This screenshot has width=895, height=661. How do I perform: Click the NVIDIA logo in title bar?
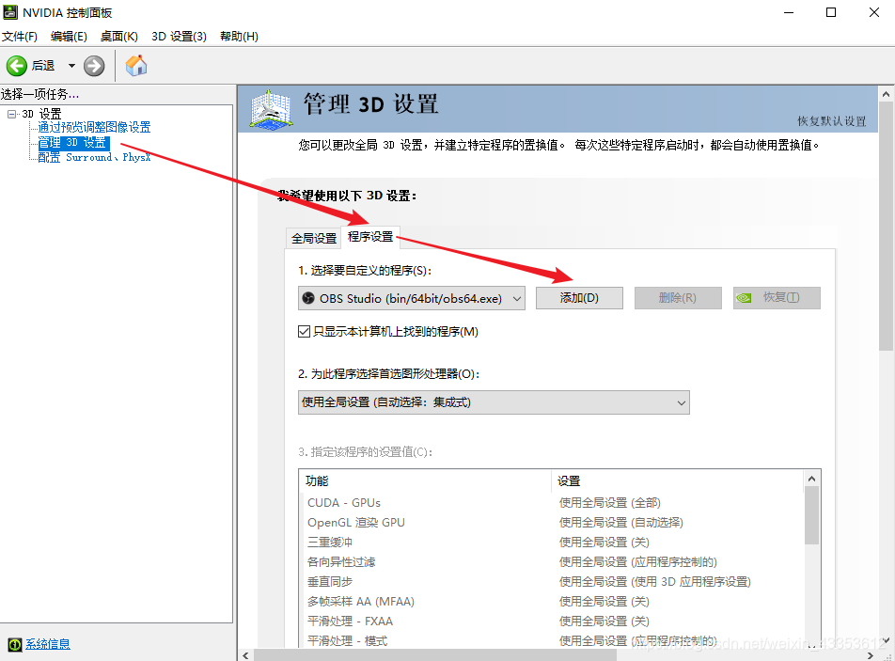[x=10, y=12]
